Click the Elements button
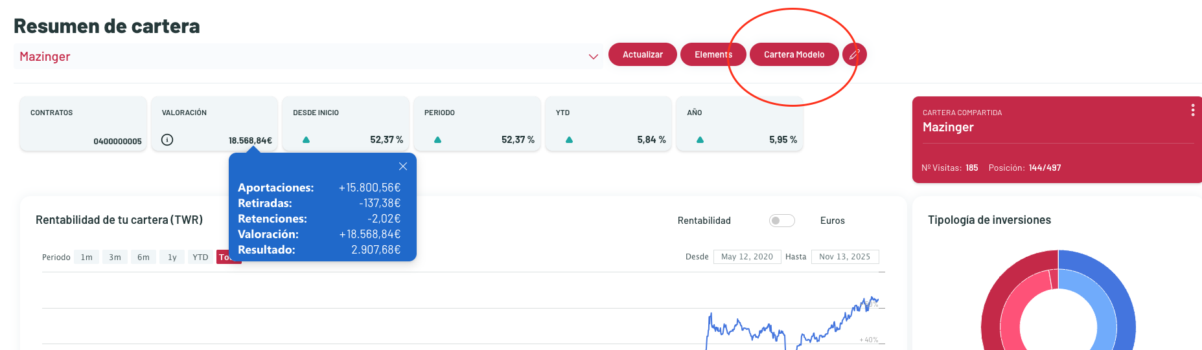The image size is (1202, 350). pos(713,54)
